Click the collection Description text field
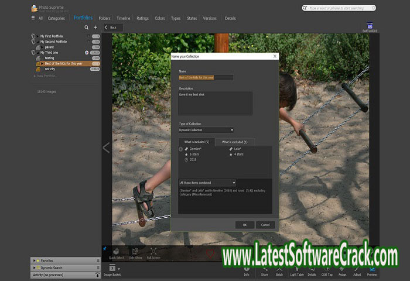410x281 pixels. coord(215,103)
